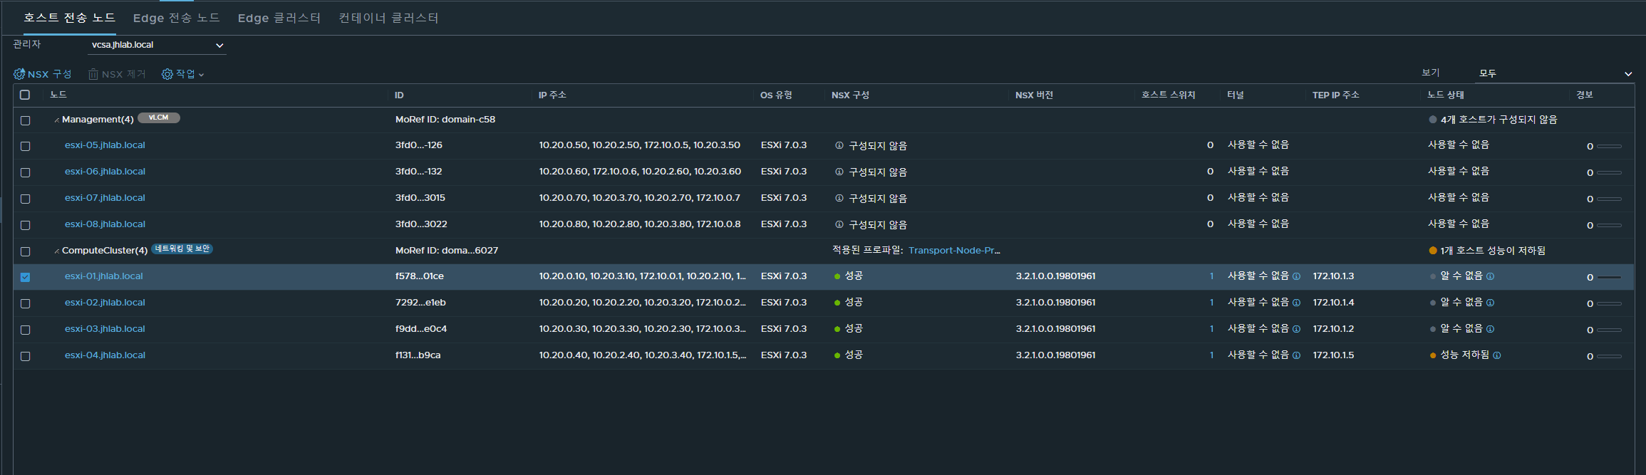Click the NSX 버전 column header
The image size is (1646, 475).
pos(1034,95)
